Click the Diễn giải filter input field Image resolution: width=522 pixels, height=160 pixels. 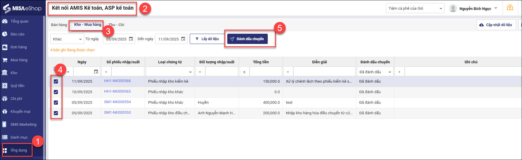tap(324, 72)
